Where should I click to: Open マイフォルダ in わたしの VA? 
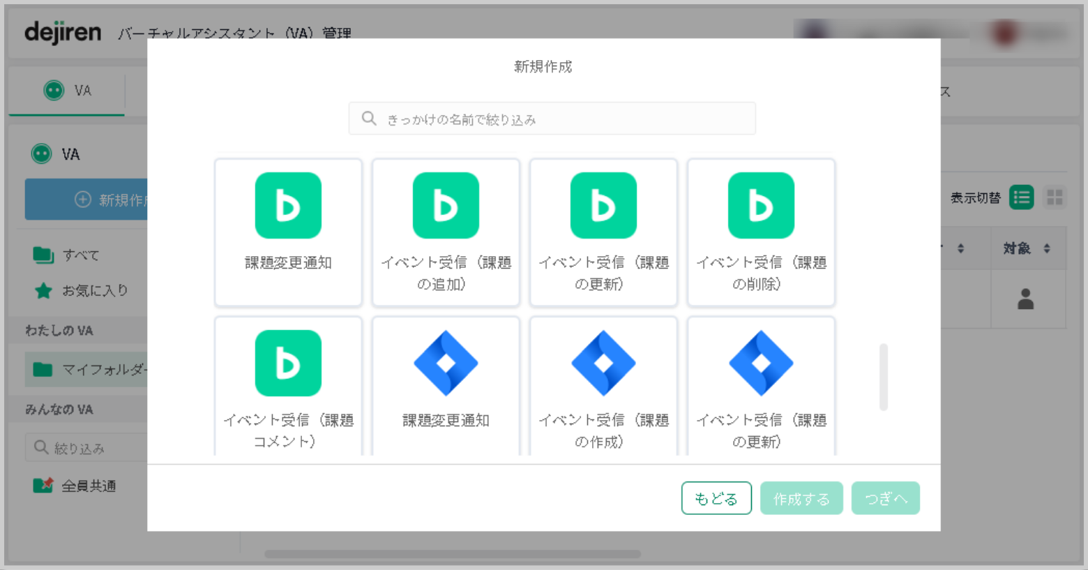[x=87, y=369]
